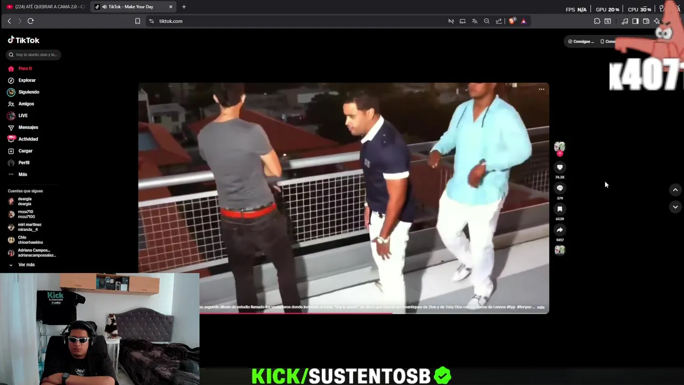Image resolution: width=684 pixels, height=385 pixels.
Task: Open the Siguiendo feed
Action: tap(24, 92)
